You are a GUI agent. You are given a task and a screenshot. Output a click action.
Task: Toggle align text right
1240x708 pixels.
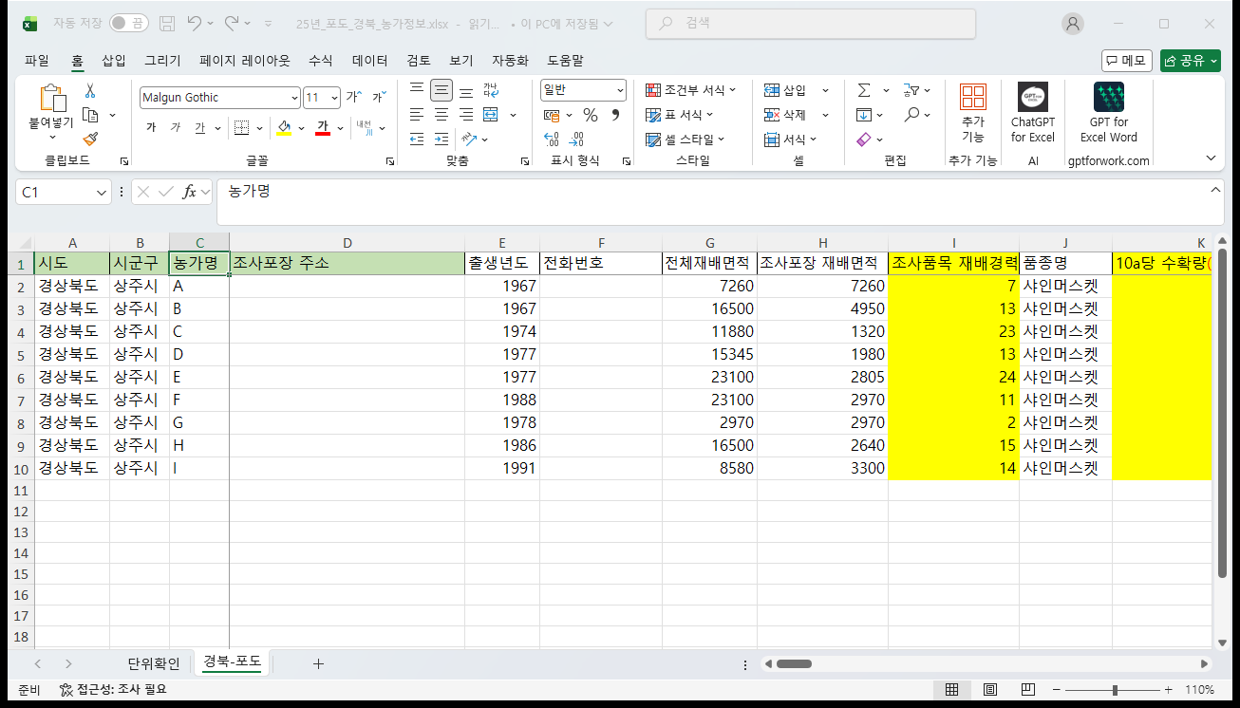coord(466,115)
